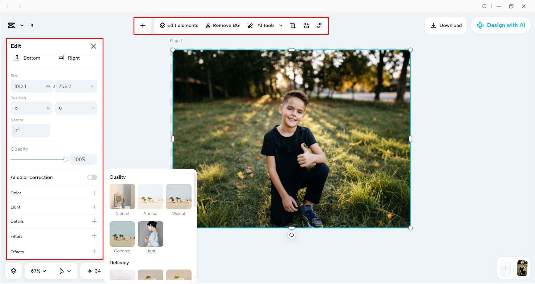Open the 67% zoom level dropdown
The height and width of the screenshot is (284, 535).
click(x=37, y=270)
